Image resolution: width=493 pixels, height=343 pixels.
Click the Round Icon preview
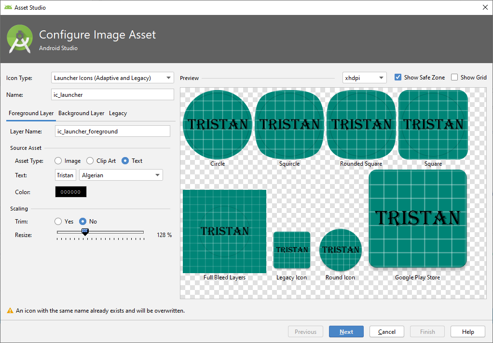point(340,250)
